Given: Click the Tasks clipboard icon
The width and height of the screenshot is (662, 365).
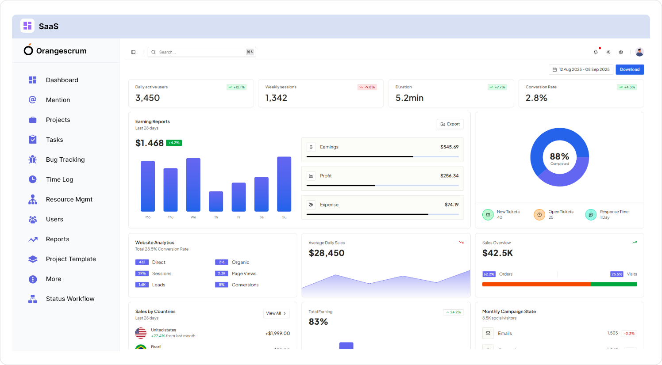Looking at the screenshot, I should click(x=33, y=140).
